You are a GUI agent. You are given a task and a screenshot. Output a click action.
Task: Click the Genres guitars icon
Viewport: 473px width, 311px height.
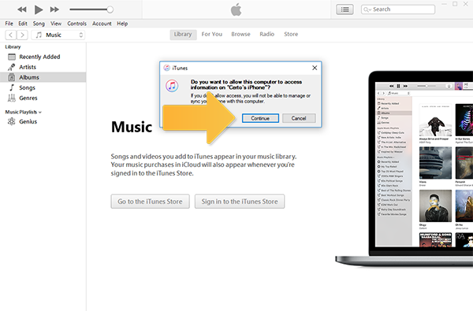[12, 98]
